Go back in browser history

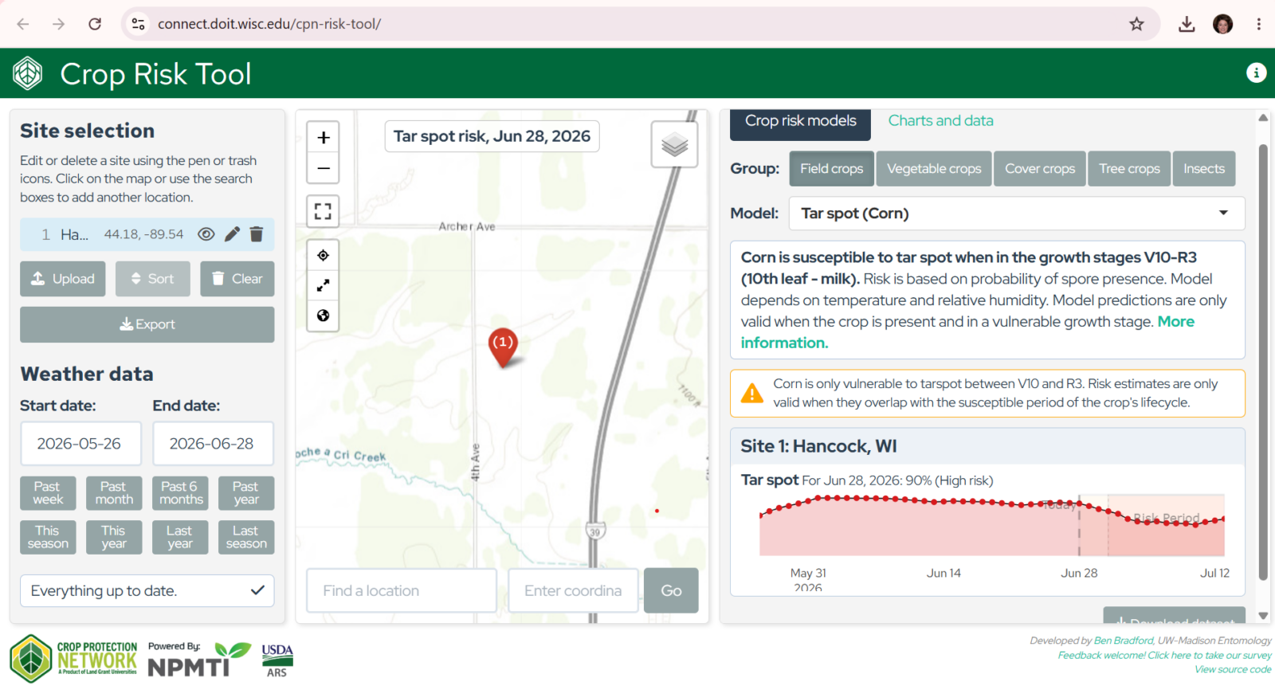[23, 24]
